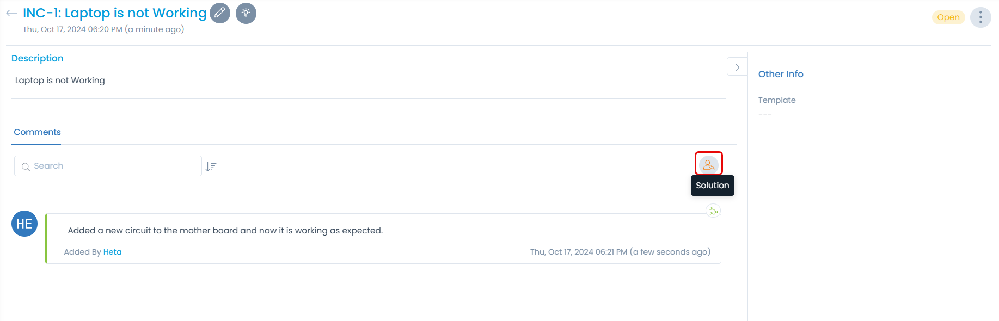Click the Template value dashes
The width and height of the screenshot is (999, 321).
tap(765, 114)
